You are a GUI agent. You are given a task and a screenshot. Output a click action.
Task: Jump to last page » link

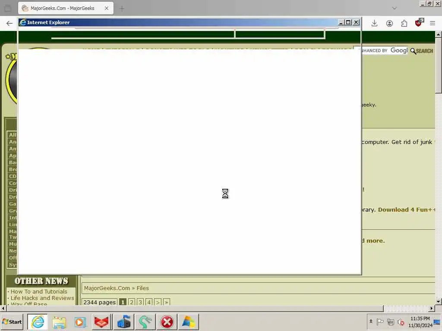coord(166,302)
